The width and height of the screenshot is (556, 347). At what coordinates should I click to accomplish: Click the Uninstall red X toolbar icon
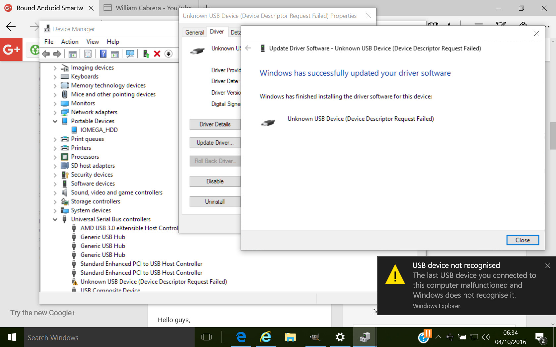[x=157, y=54]
